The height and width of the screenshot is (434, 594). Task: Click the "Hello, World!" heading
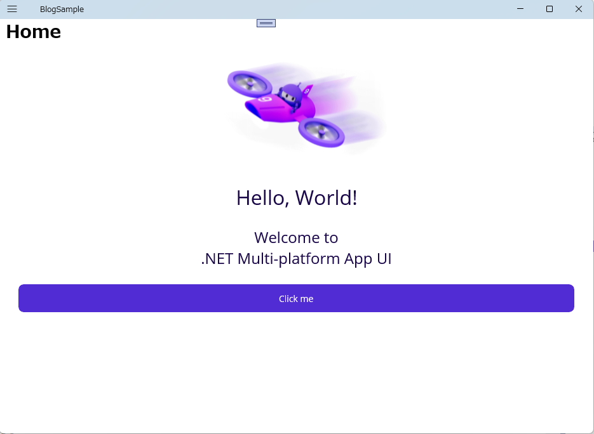coord(297,197)
